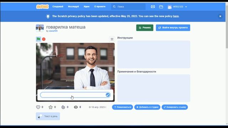Screen dimensions: 228x128
Task: Open the My Stuff folder icon
Action: pyautogui.click(x=161, y=7)
